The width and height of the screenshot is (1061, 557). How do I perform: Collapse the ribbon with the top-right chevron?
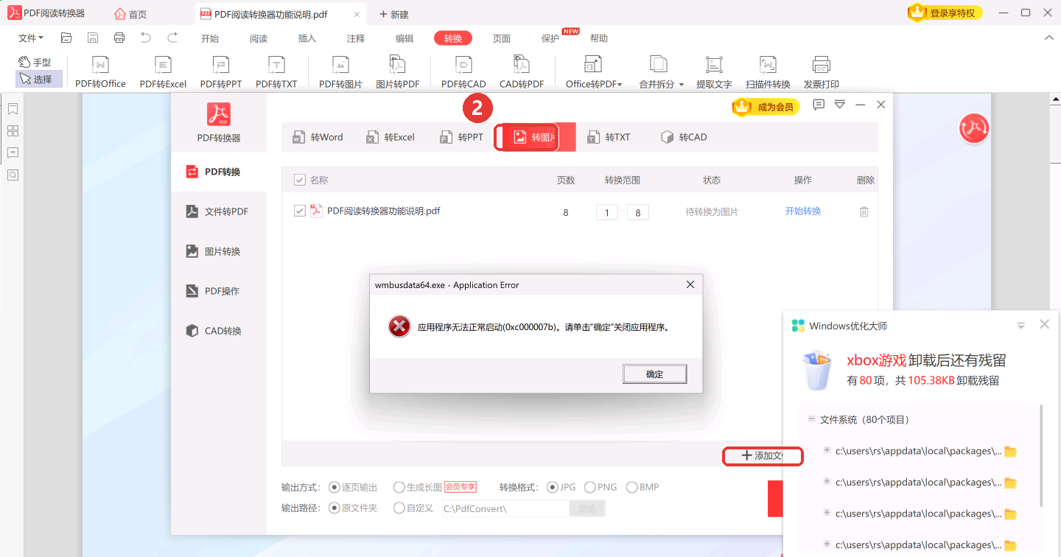pyautogui.click(x=1048, y=38)
